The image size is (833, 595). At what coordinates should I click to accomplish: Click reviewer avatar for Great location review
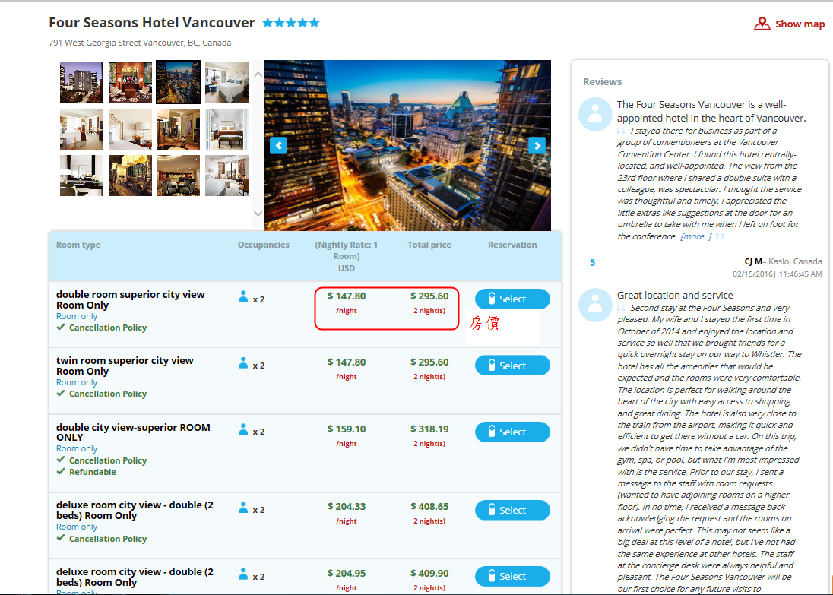click(595, 305)
